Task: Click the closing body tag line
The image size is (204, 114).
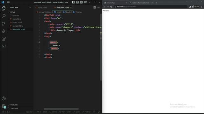Action: coord(48,54)
